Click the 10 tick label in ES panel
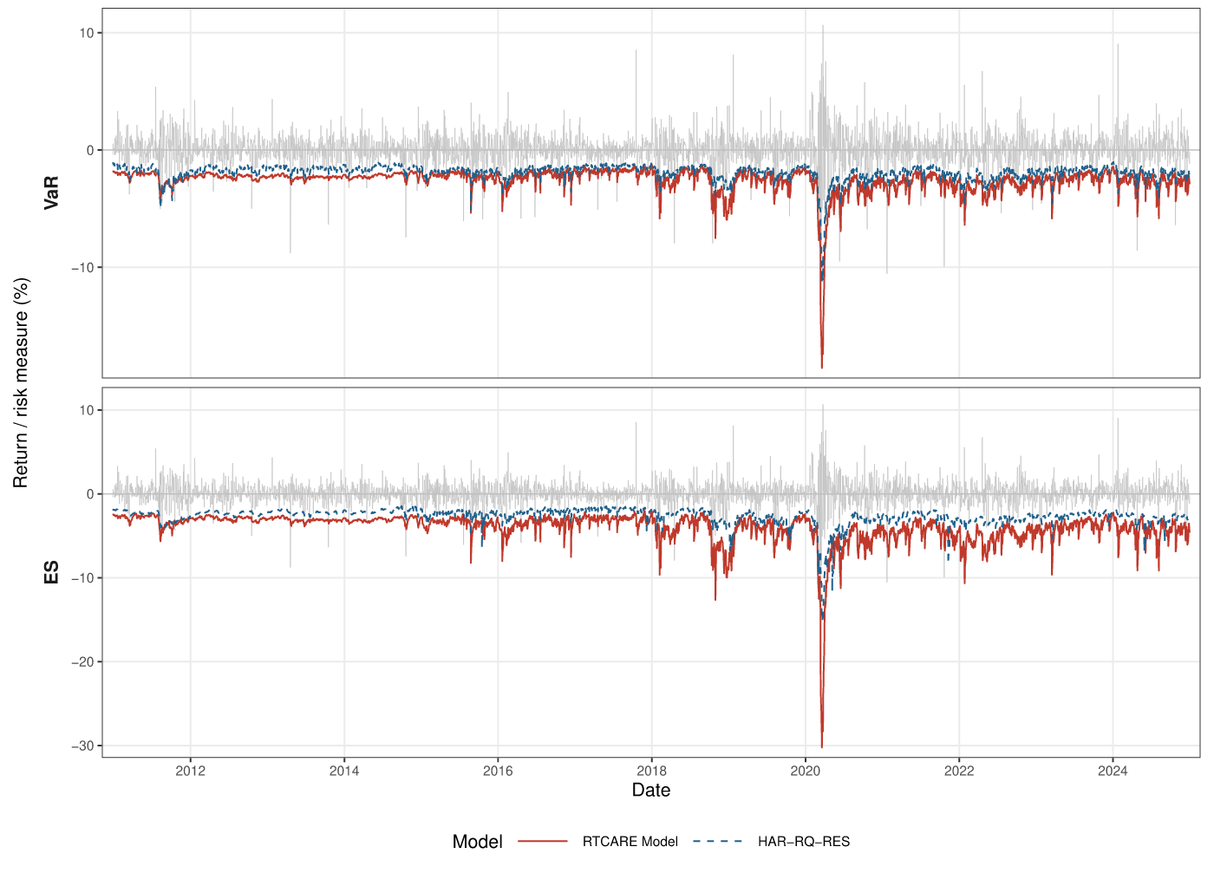 (x=87, y=410)
